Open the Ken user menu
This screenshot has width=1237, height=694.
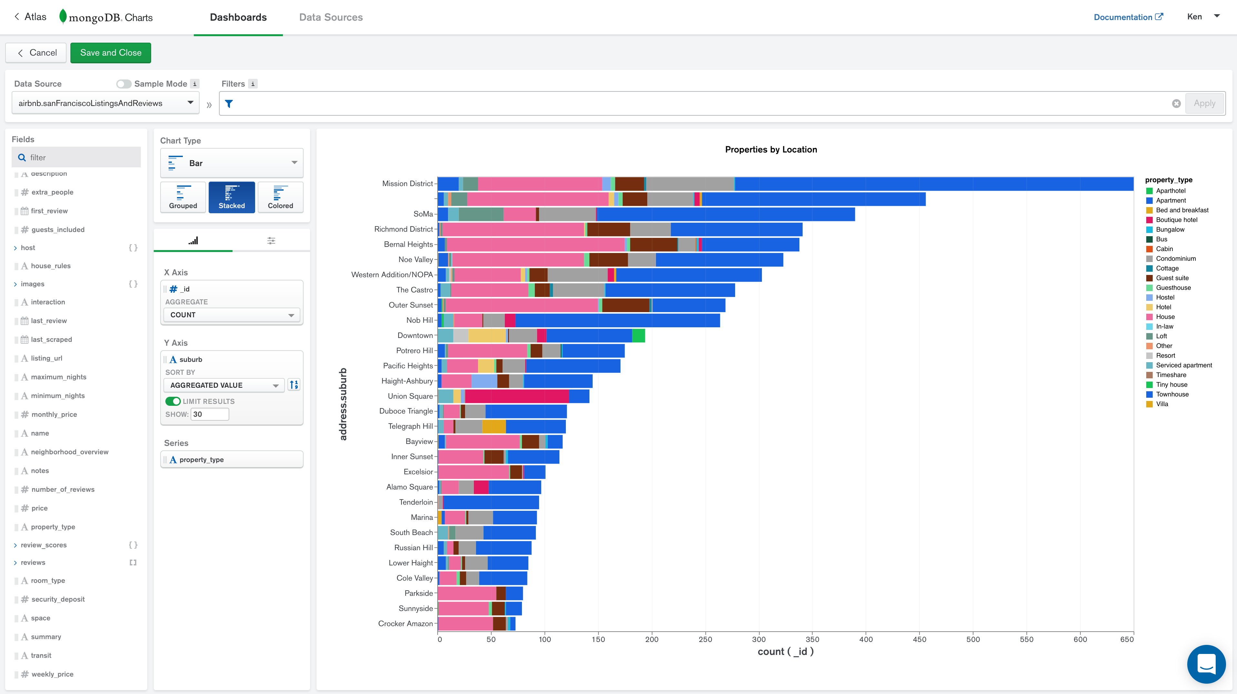click(1202, 17)
